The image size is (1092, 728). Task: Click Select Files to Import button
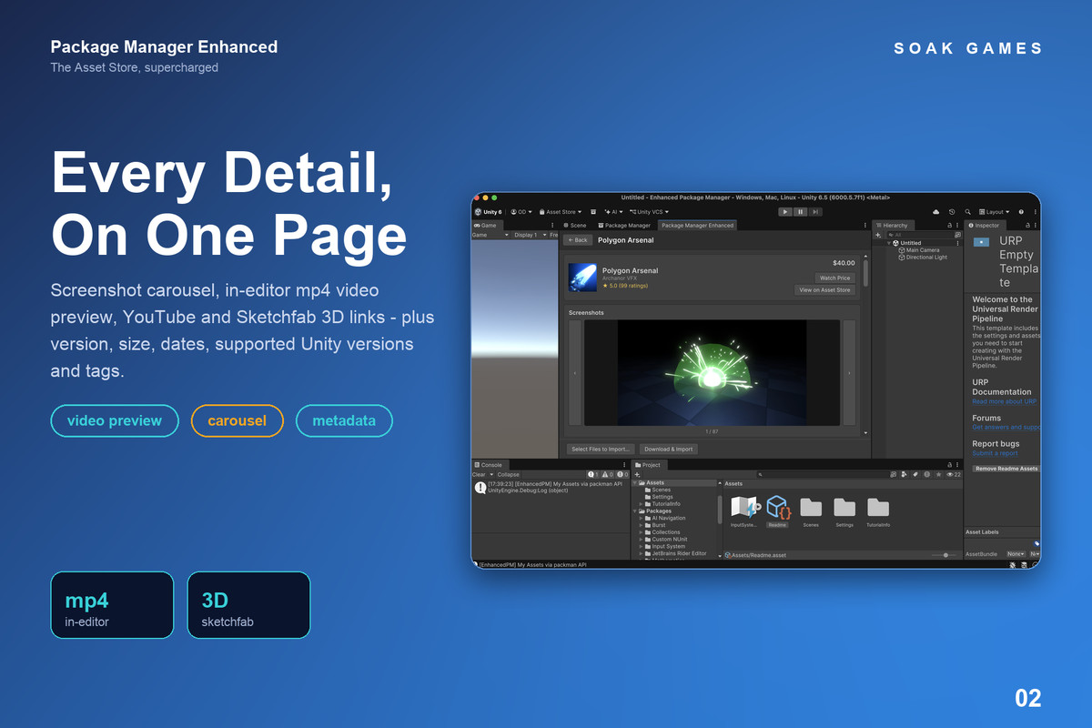601,449
